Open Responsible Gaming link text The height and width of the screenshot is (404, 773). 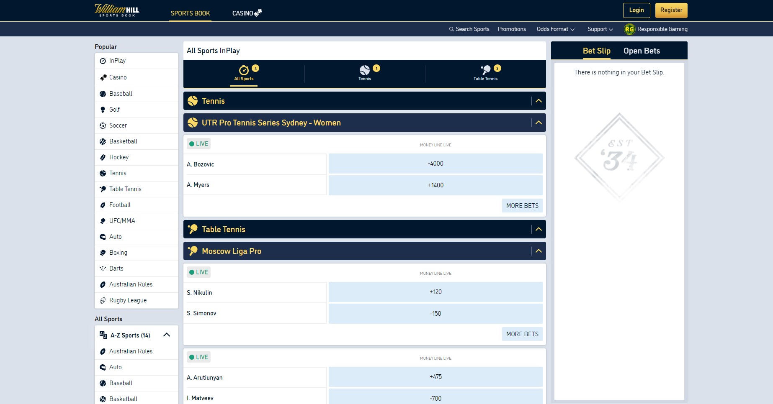coord(662,29)
